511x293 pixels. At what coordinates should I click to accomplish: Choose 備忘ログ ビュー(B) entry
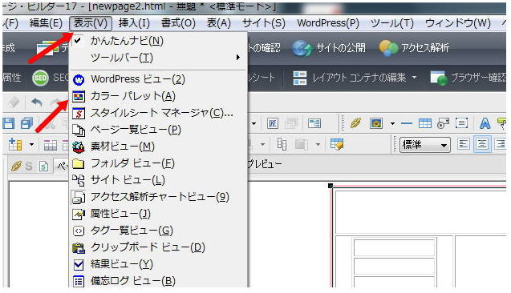pos(158,281)
